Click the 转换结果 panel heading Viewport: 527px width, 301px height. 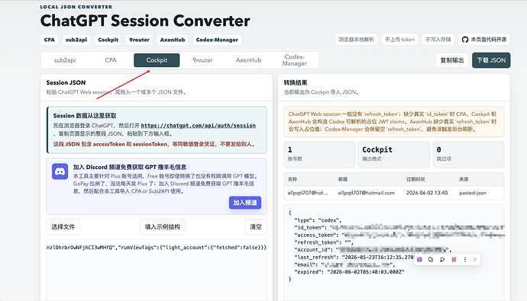tap(296, 82)
